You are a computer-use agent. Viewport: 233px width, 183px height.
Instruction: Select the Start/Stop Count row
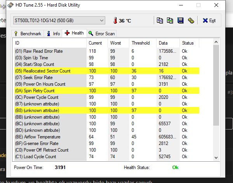(x=107, y=64)
